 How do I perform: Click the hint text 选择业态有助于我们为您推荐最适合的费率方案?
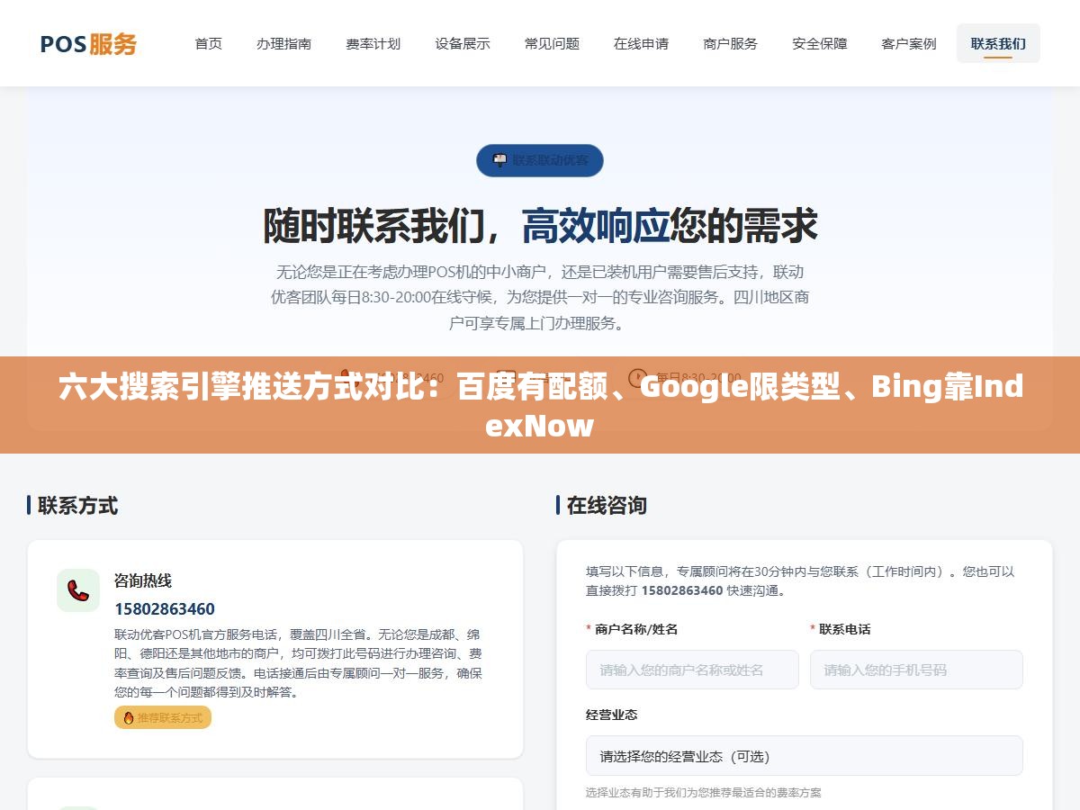coord(703,793)
